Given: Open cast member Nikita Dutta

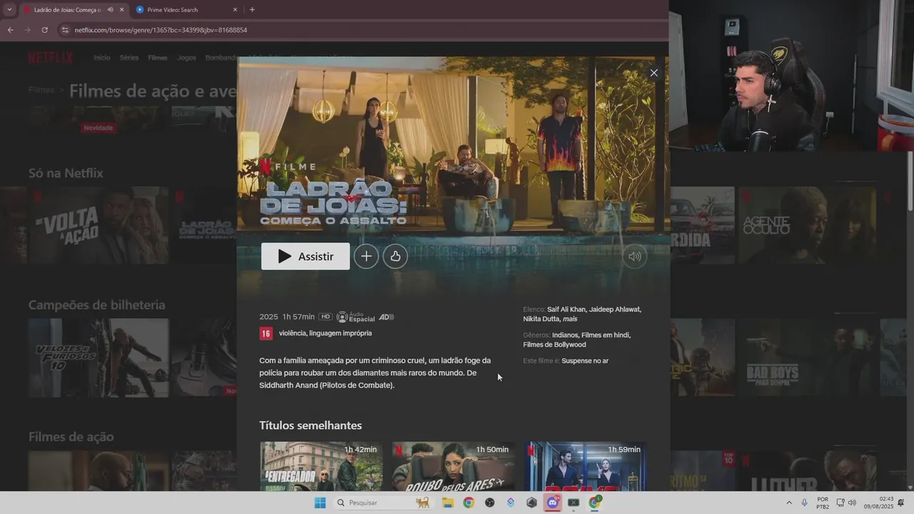Looking at the screenshot, I should [541, 319].
